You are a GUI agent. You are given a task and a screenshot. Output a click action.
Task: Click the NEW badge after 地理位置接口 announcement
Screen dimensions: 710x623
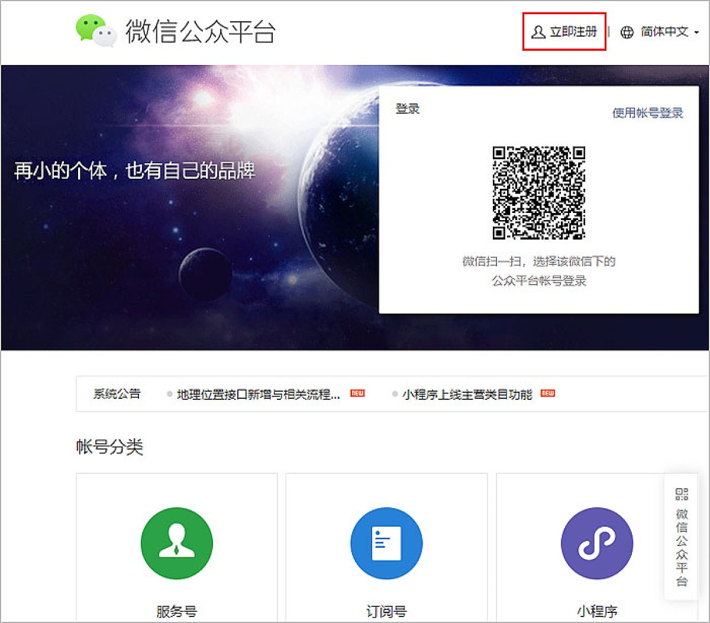(357, 393)
